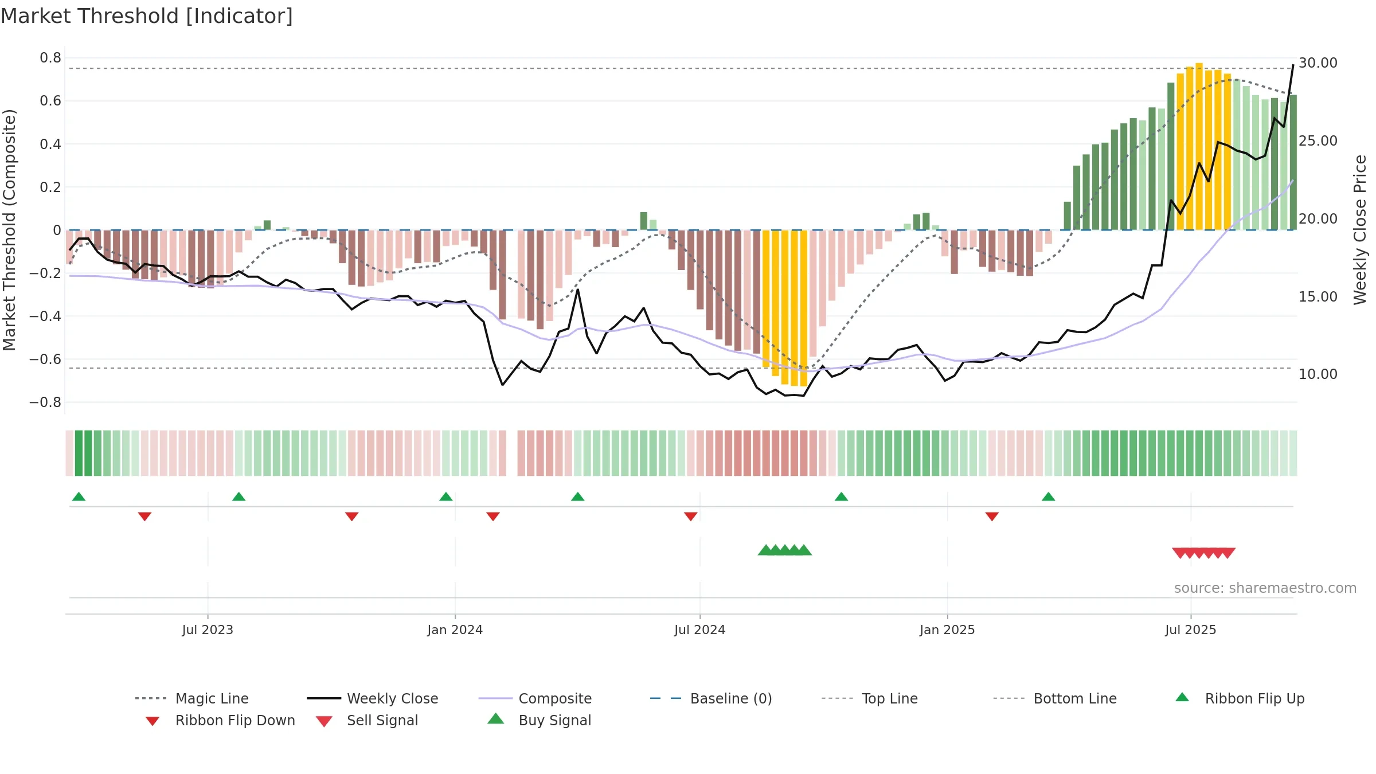Click the ribbon flip up marker just after Jul 2023
Image resolution: width=1376 pixels, height=774 pixels.
[239, 497]
